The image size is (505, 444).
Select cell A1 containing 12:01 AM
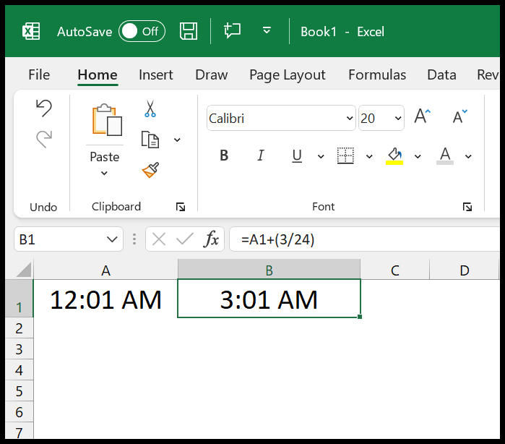pos(105,299)
